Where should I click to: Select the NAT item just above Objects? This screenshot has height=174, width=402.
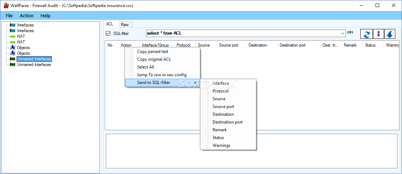[21, 42]
